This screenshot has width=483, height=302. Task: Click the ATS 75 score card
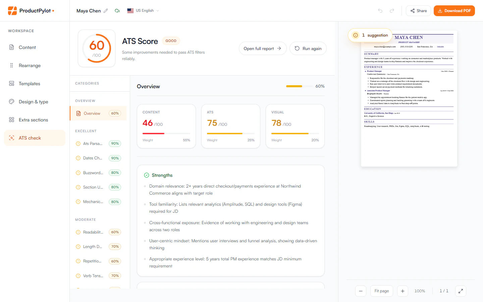click(231, 126)
